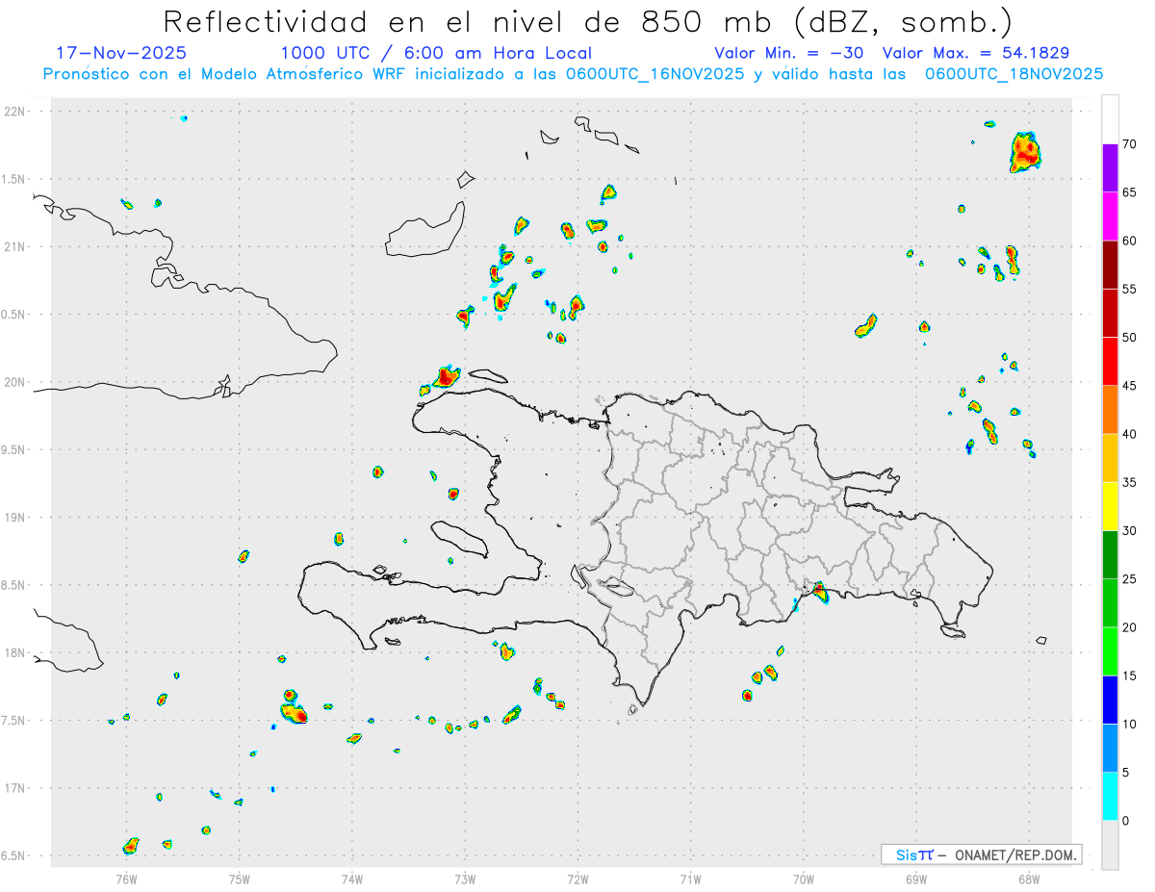Pick the dark blue 10–15 dBZ colorbar segment
This screenshot has height=892, width=1155.
click(1110, 700)
